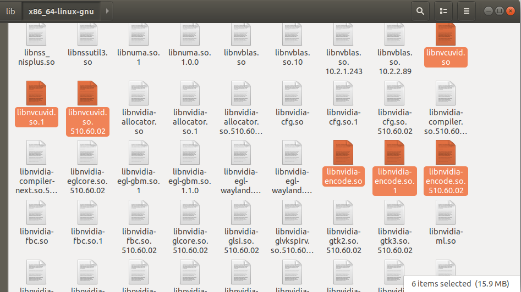
Task: Select the libnvidia-allocator.so file icon
Action: click(139, 93)
